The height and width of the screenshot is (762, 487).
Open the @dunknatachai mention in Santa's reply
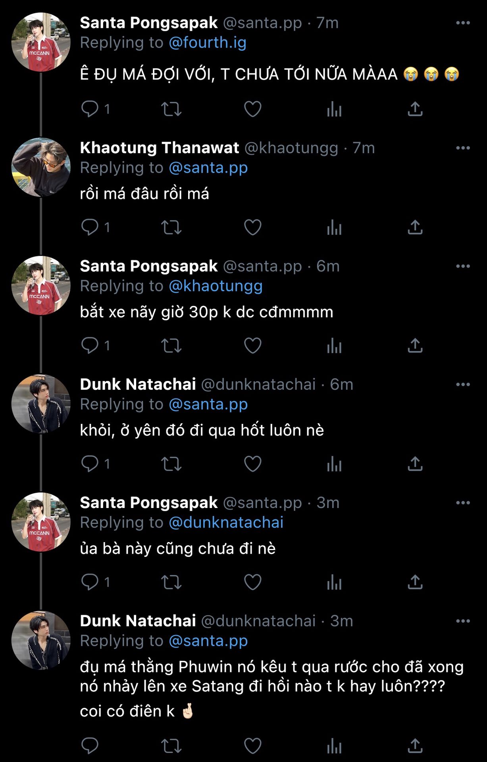226,523
